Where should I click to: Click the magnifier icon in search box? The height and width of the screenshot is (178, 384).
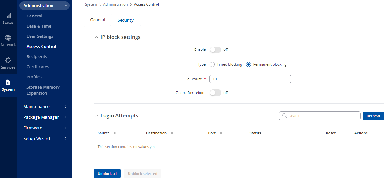point(284,116)
